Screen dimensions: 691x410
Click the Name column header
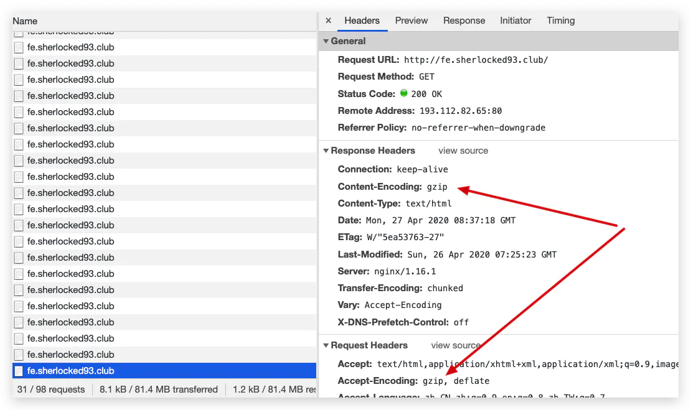coord(25,21)
